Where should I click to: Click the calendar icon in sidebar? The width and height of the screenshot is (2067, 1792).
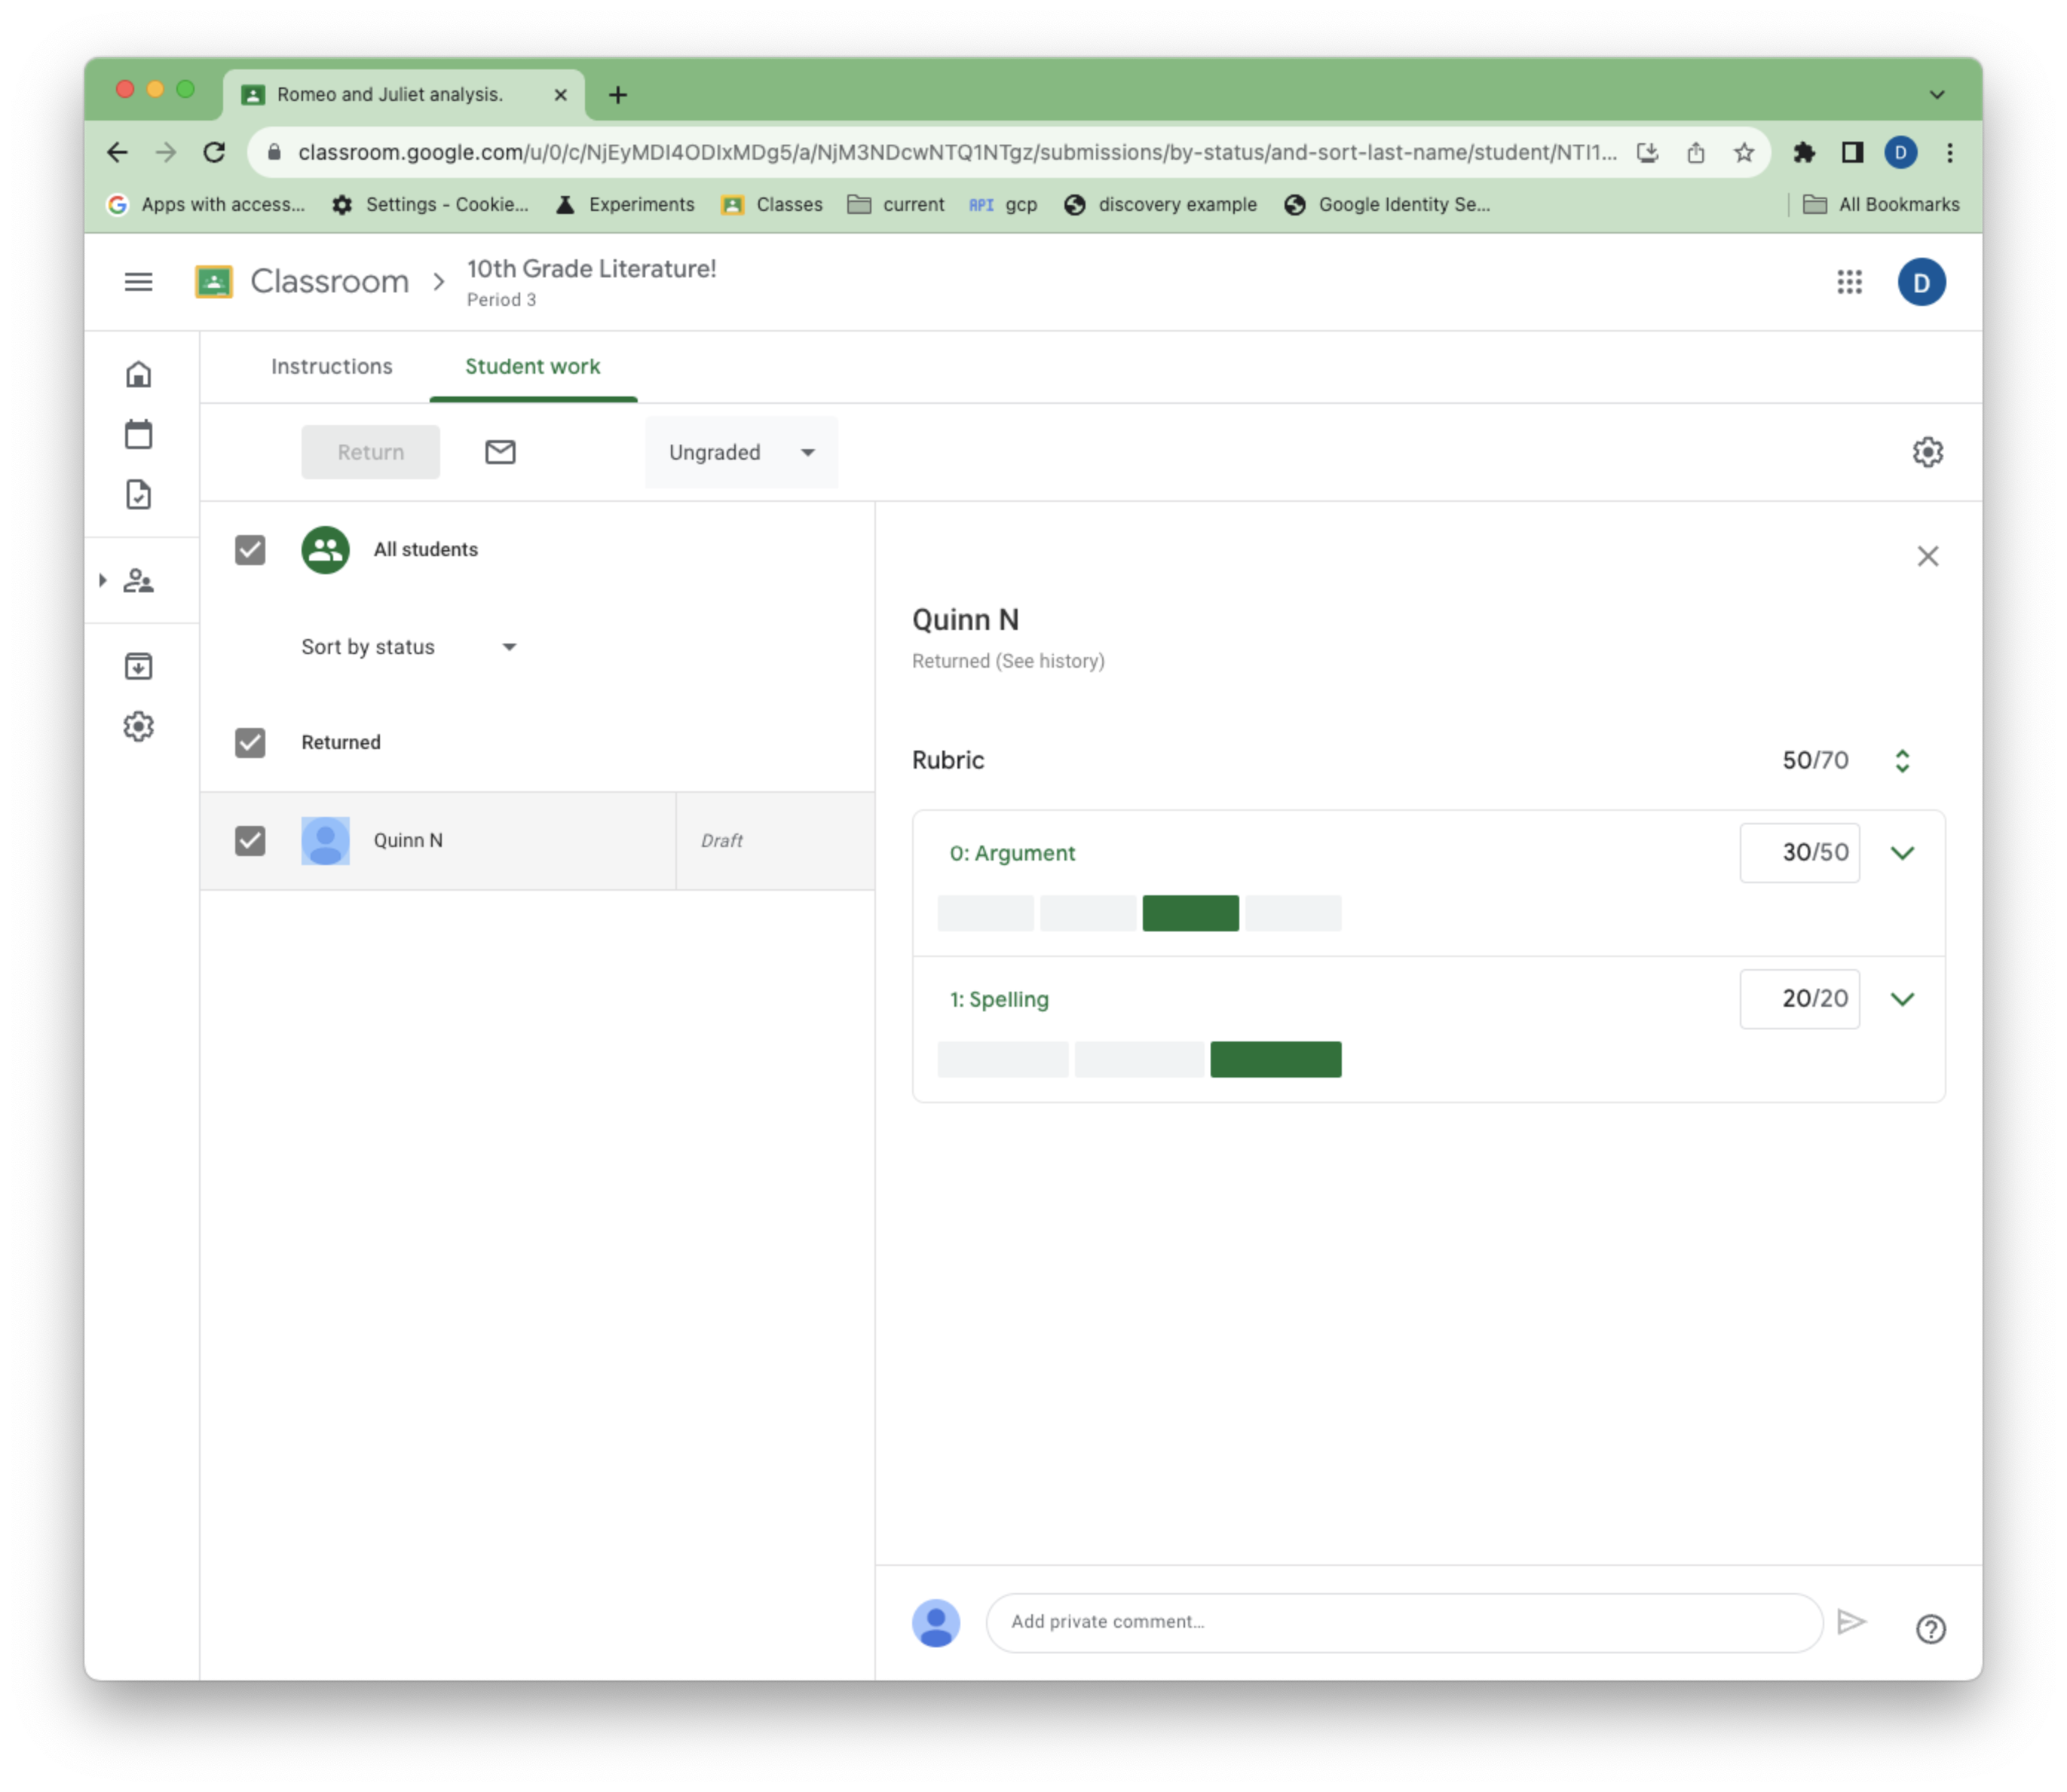click(141, 434)
